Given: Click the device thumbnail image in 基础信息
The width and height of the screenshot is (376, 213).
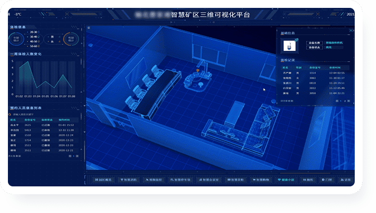Looking at the screenshot, I should [x=289, y=45].
